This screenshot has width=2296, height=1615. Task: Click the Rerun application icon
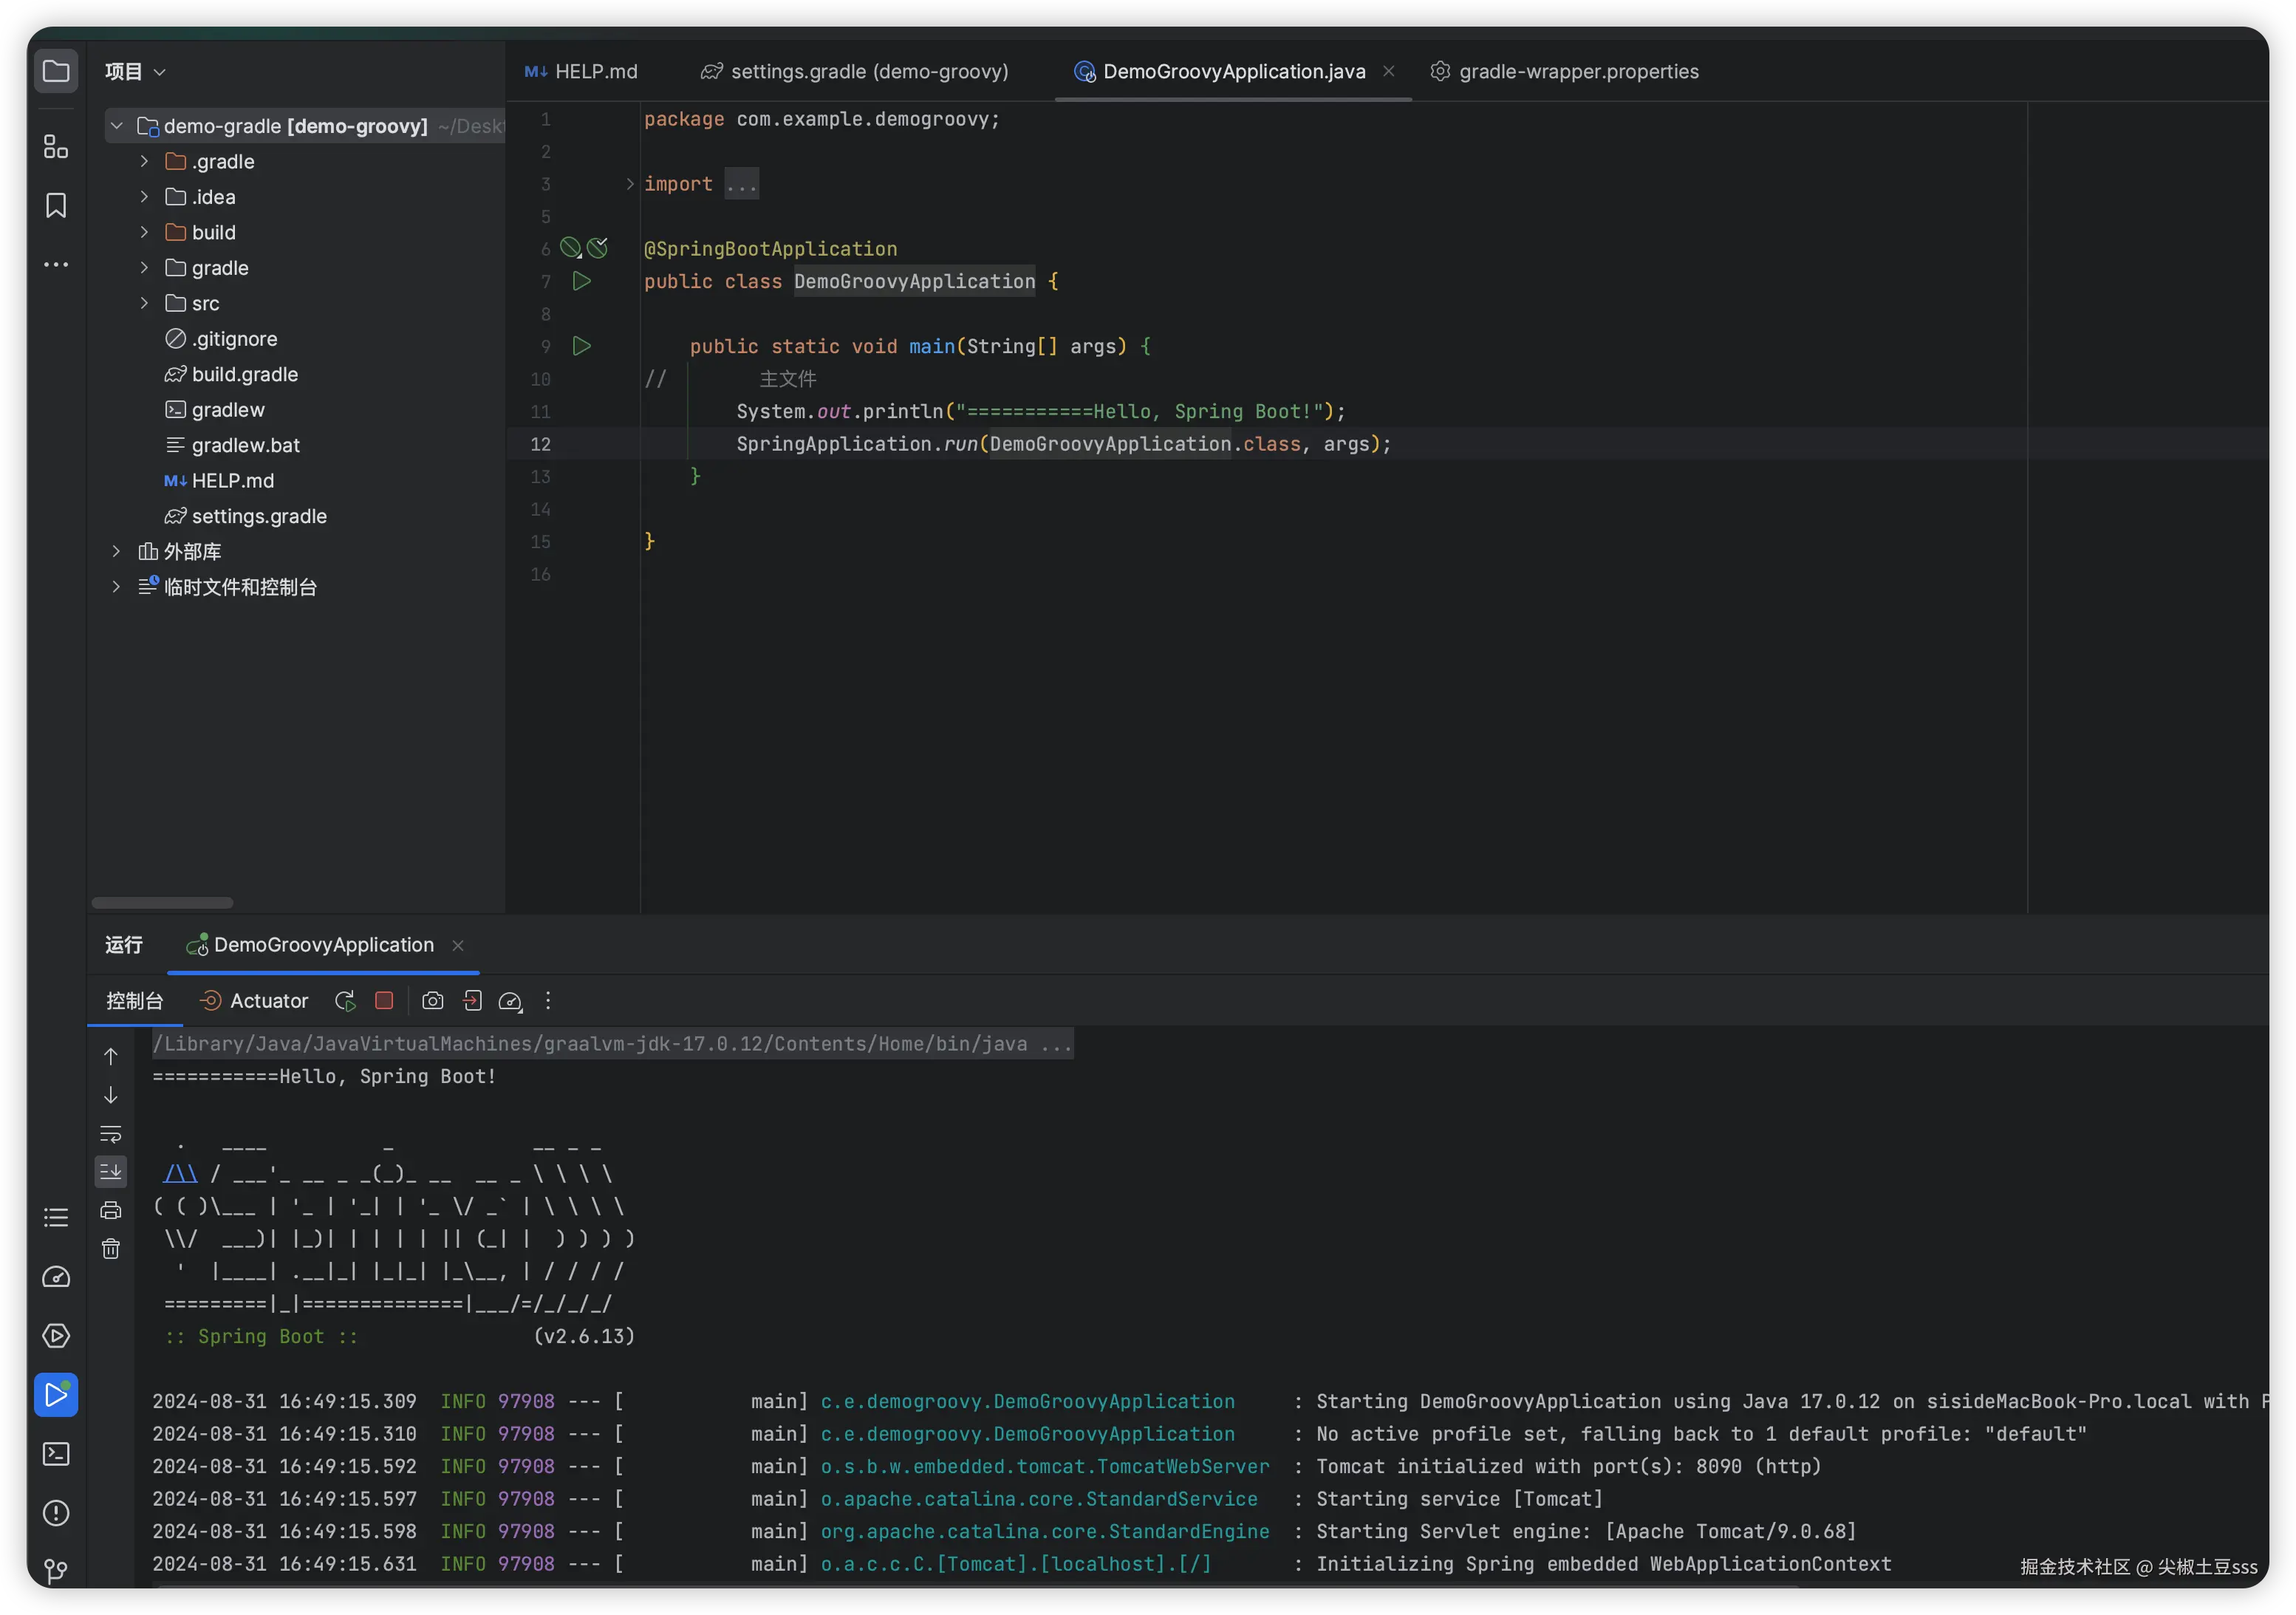click(345, 1001)
